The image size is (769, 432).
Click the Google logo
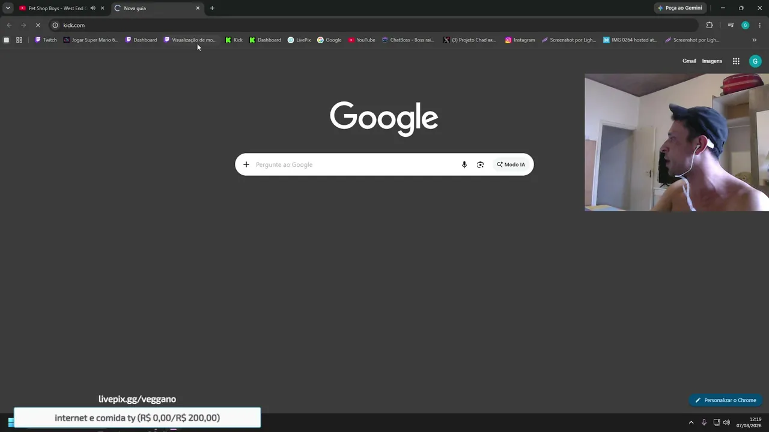[x=384, y=118]
